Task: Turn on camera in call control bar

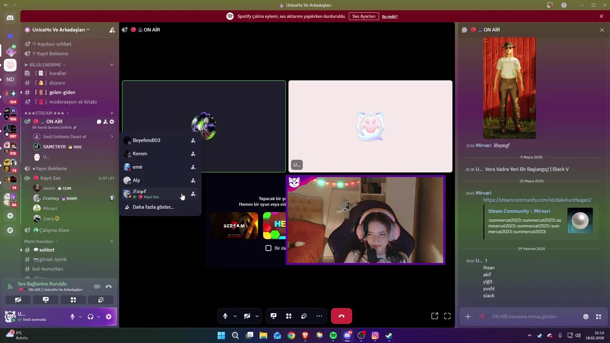Action: click(247, 316)
